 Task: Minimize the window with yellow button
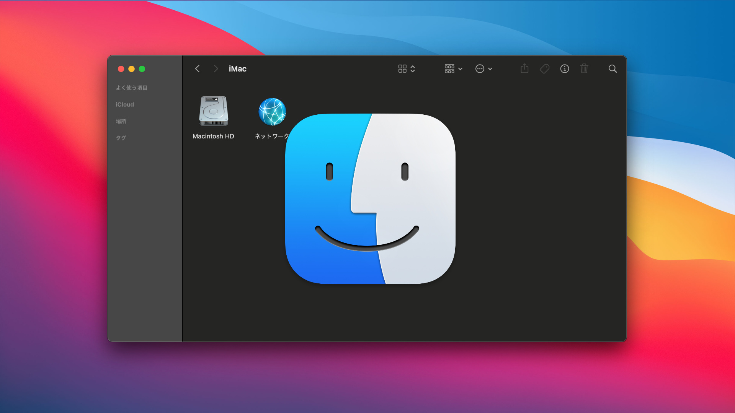pos(131,69)
